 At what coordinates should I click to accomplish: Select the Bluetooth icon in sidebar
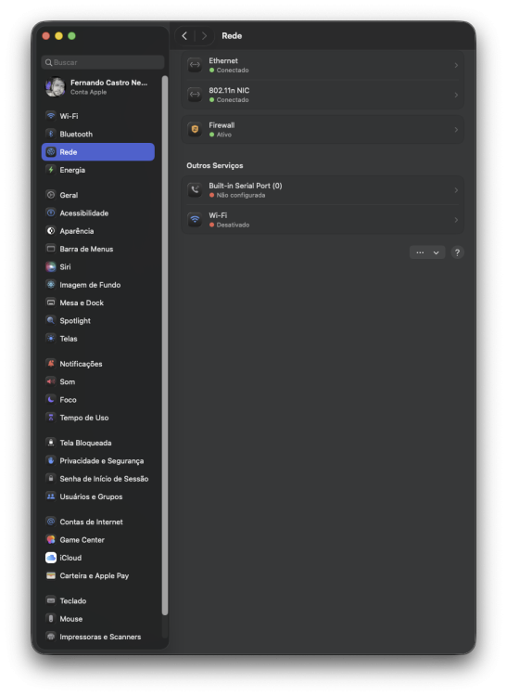51,134
